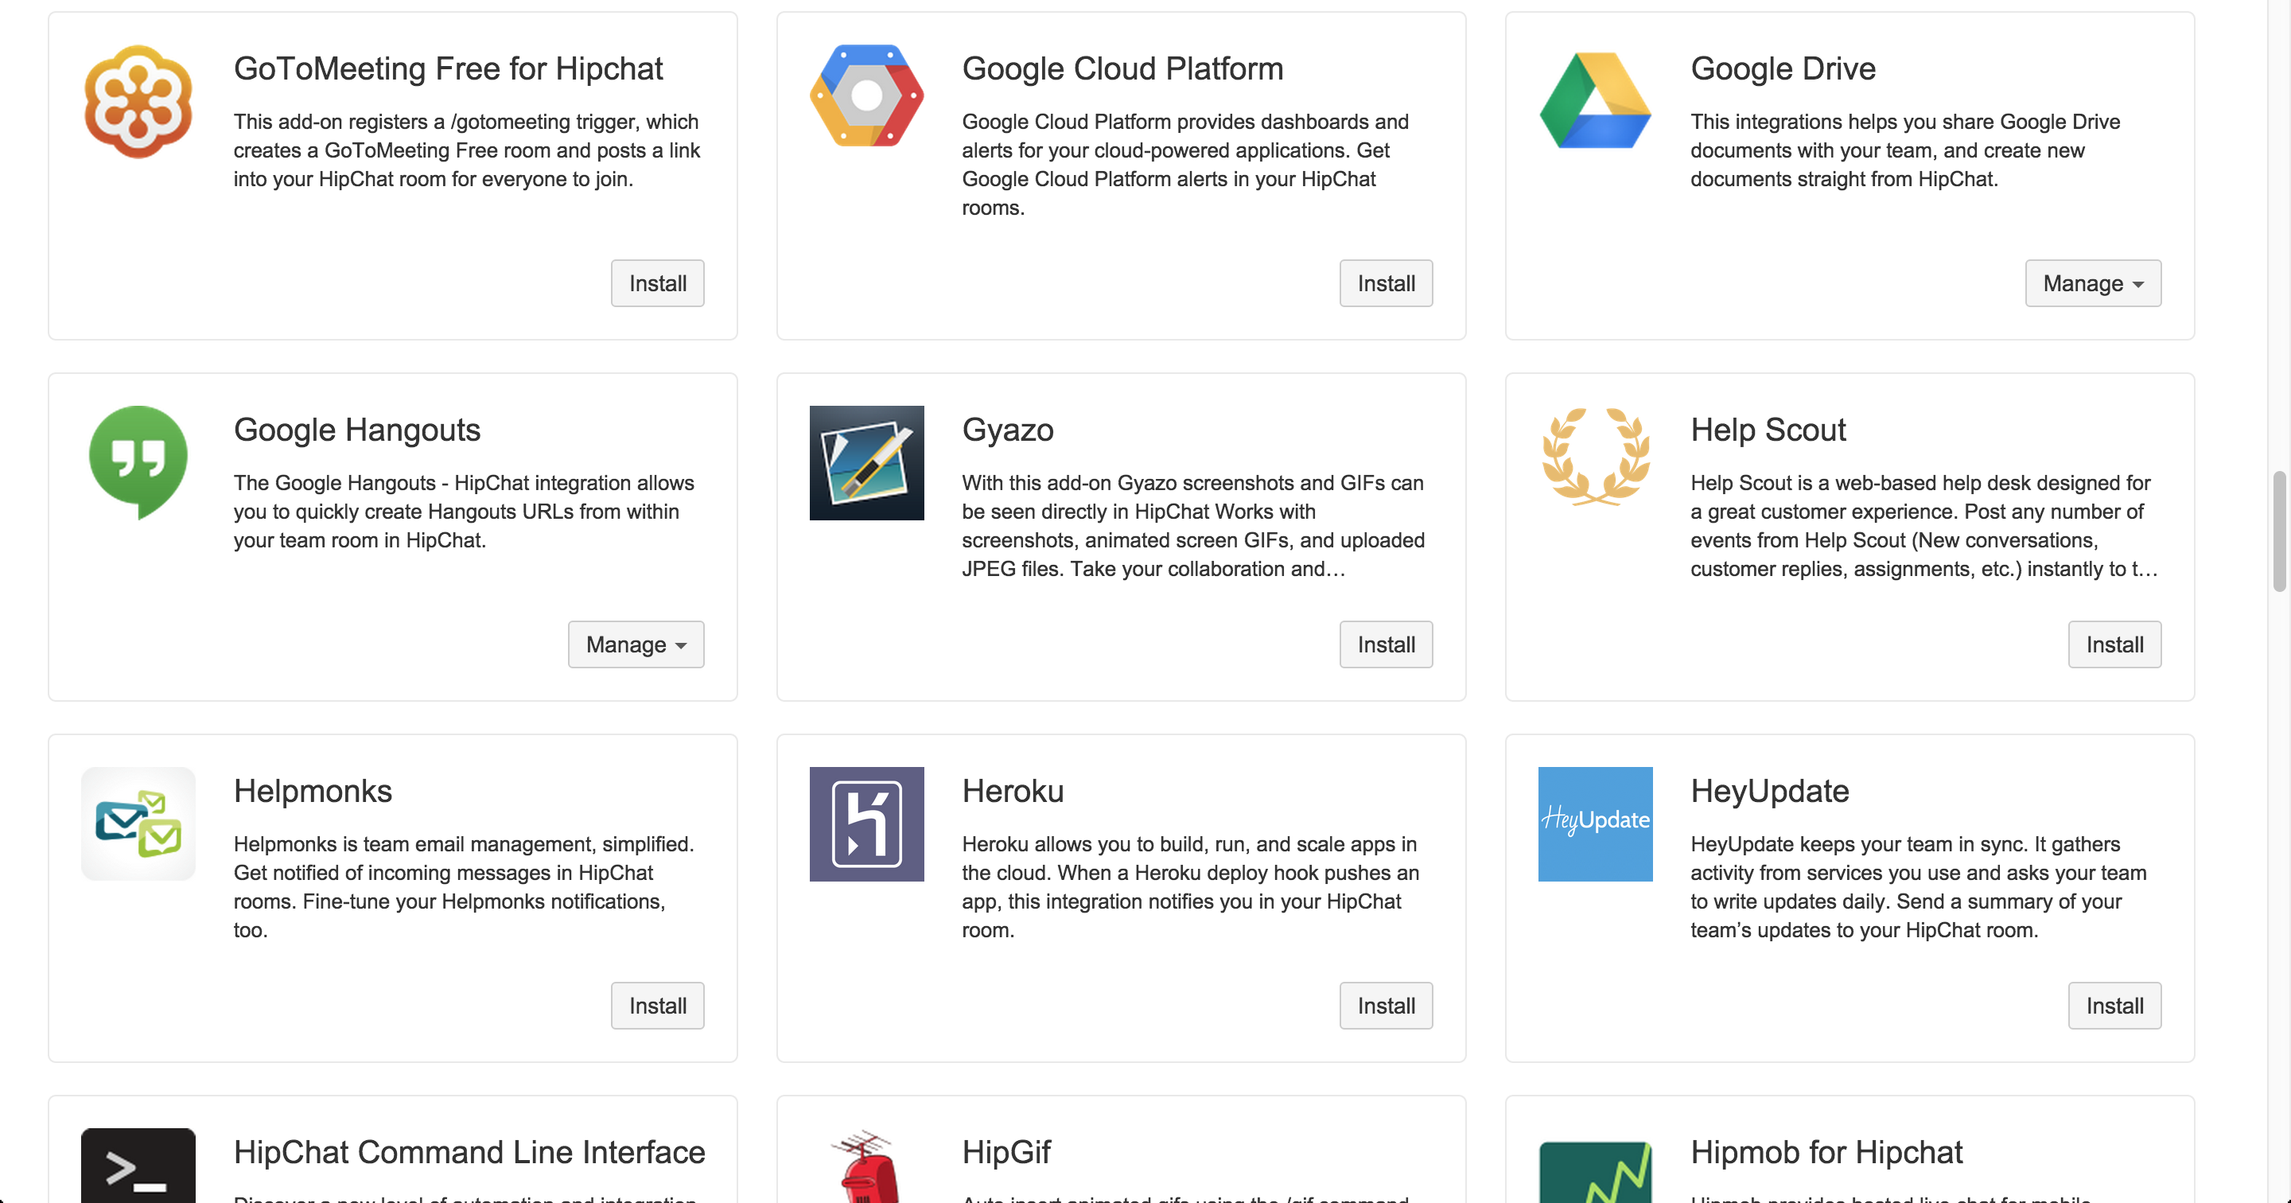Open the HeyUpdate title link

coord(1769,791)
